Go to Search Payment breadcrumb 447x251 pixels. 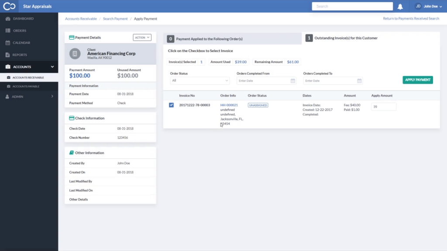(115, 19)
